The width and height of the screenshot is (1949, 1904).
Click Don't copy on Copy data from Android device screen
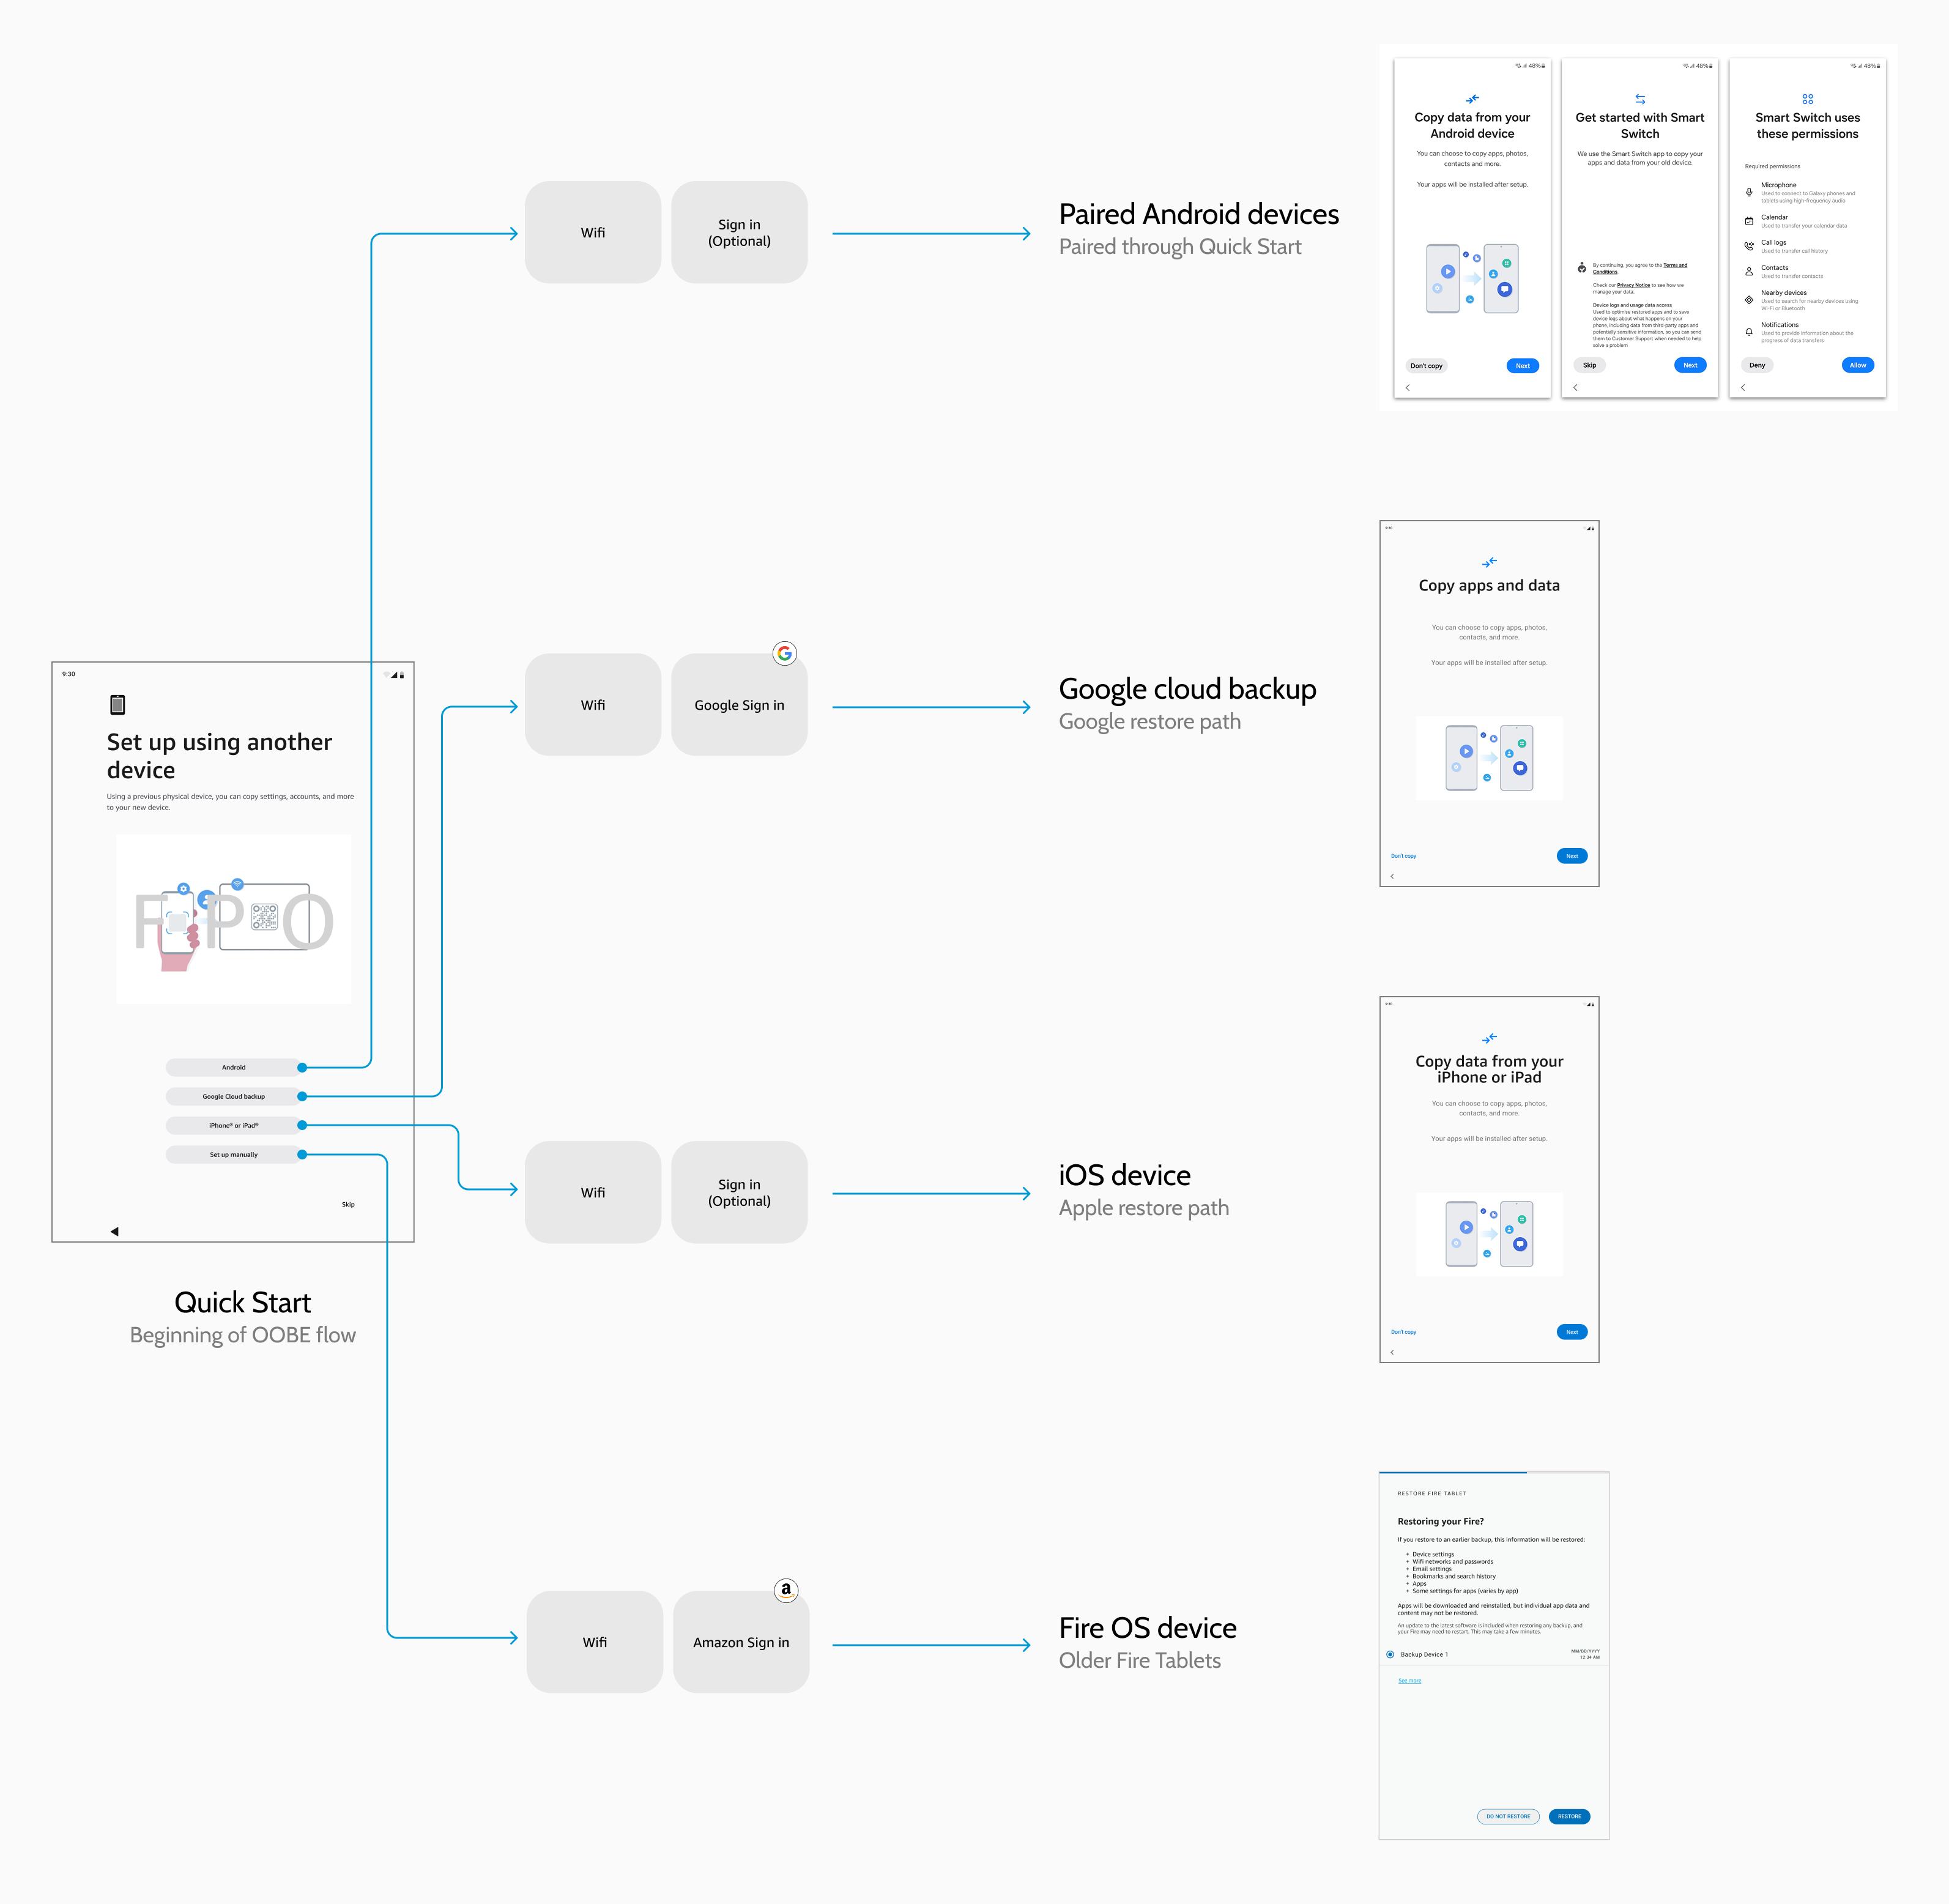pos(1426,366)
